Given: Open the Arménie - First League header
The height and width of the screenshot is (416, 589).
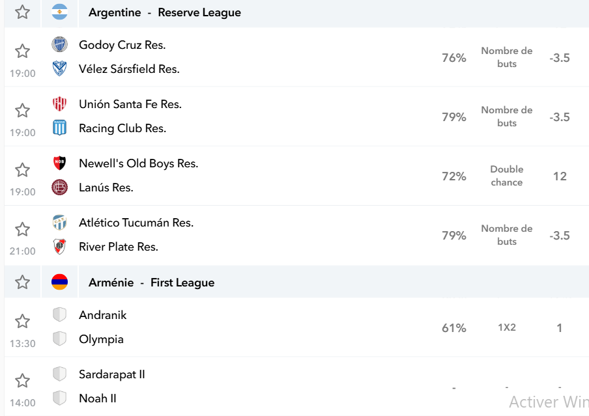Looking at the screenshot, I should [x=151, y=283].
